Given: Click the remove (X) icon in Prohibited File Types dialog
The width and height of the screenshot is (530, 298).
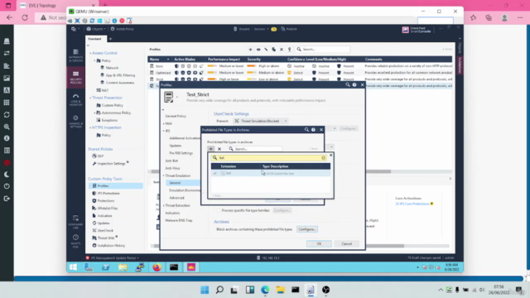Looking at the screenshot, I should tap(219, 149).
